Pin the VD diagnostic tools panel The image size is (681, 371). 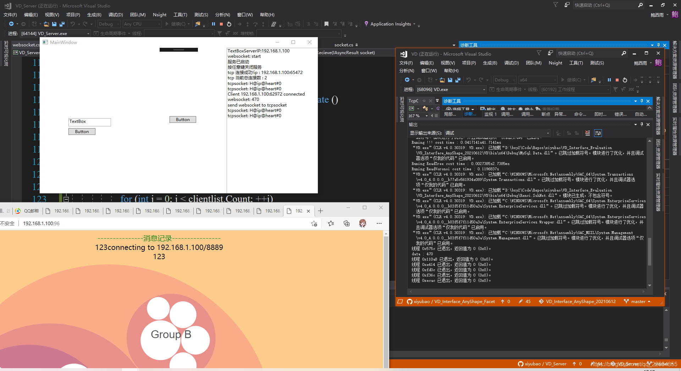(x=642, y=101)
